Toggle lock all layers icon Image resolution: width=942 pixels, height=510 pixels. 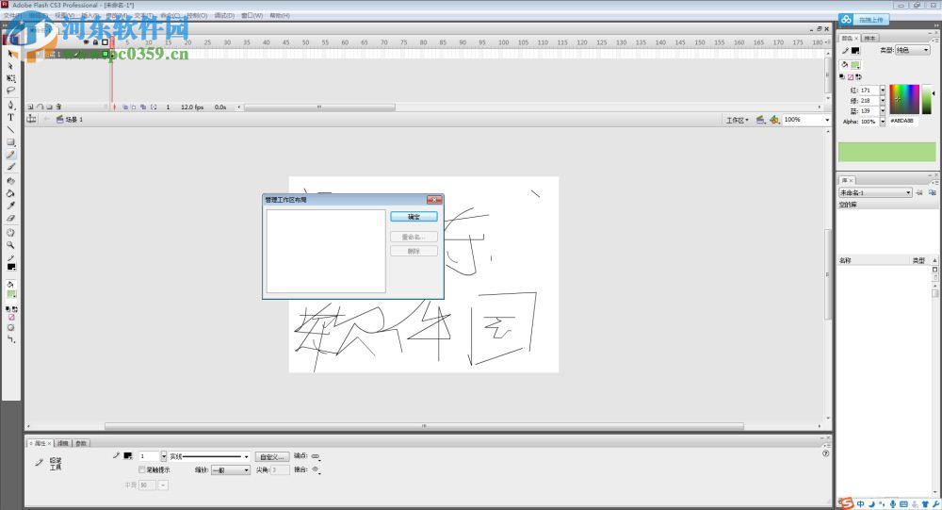pyautogui.click(x=95, y=42)
